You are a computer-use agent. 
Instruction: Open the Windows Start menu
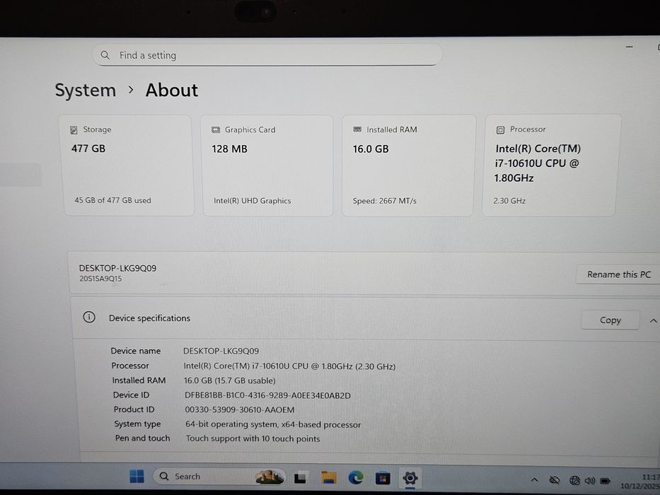click(137, 477)
